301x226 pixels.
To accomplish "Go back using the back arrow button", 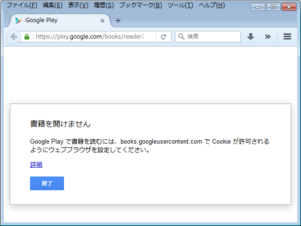I will pyautogui.click(x=14, y=37).
